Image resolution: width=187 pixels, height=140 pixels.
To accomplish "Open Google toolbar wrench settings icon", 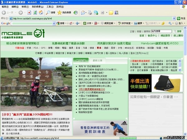I will pyautogui.click(x=170, y=23).
